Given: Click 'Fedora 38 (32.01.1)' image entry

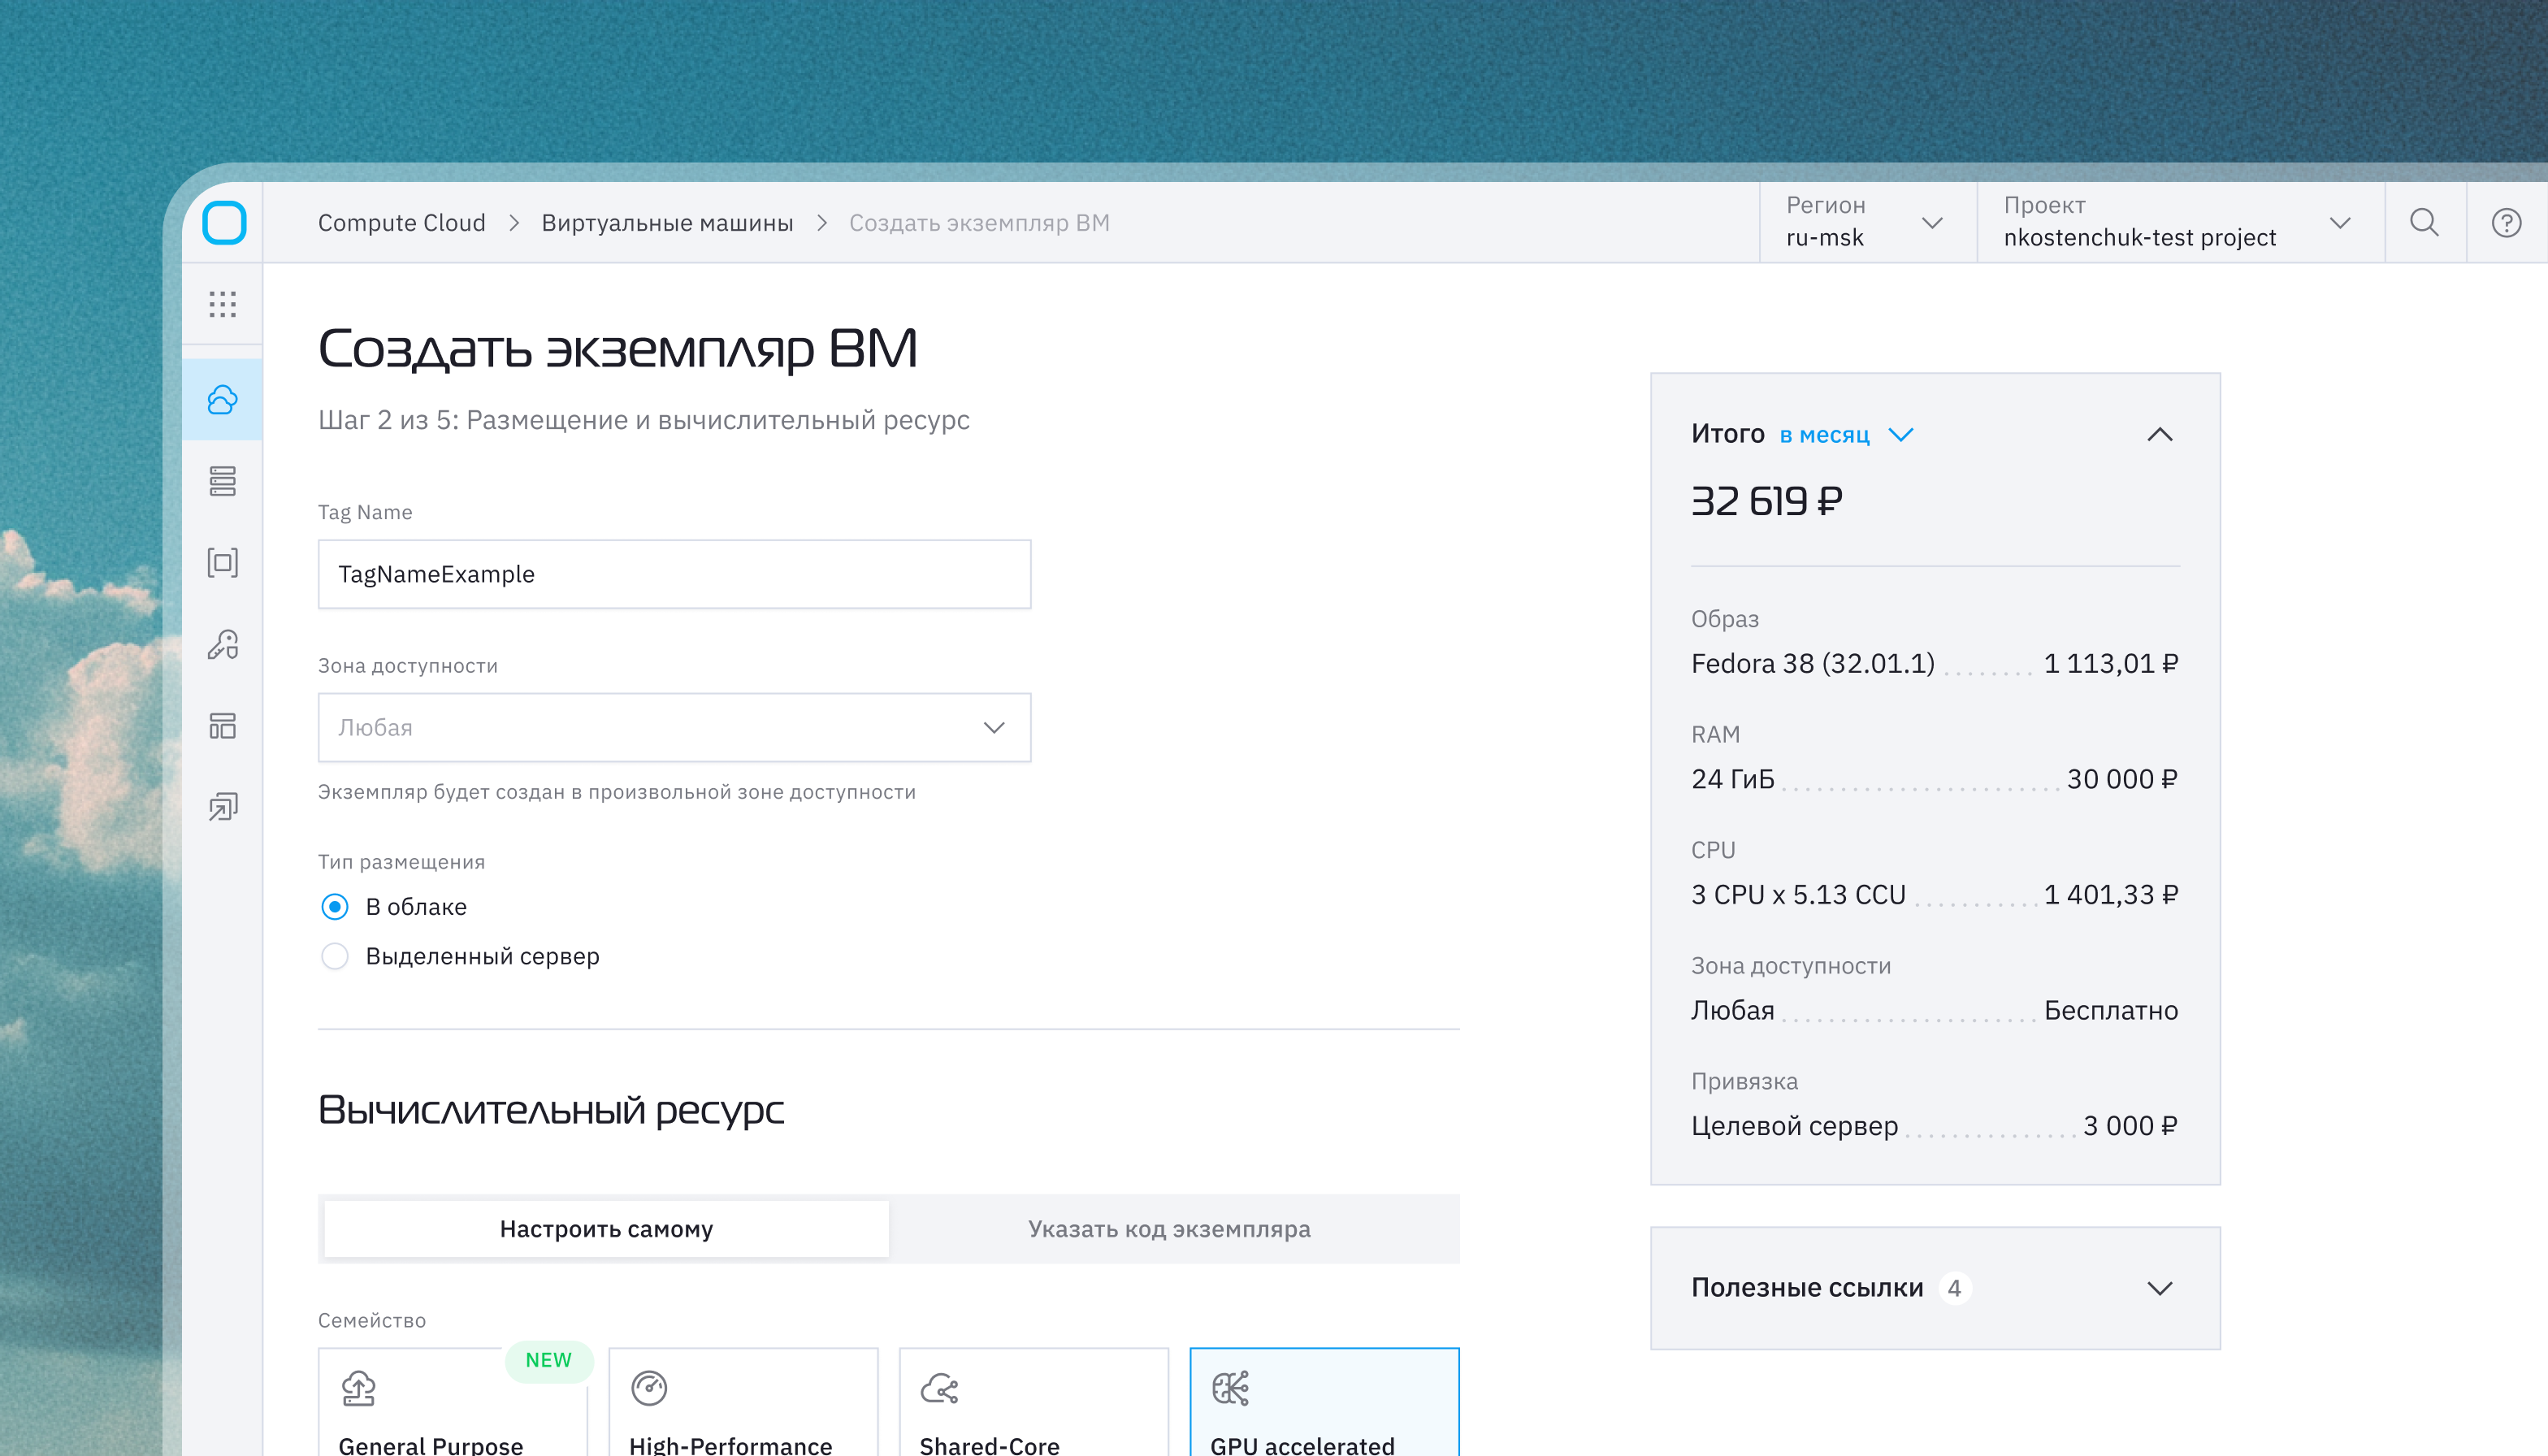Looking at the screenshot, I should [1812, 663].
